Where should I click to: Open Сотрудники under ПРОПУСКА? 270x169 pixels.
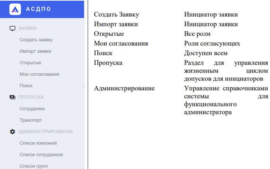click(32, 109)
